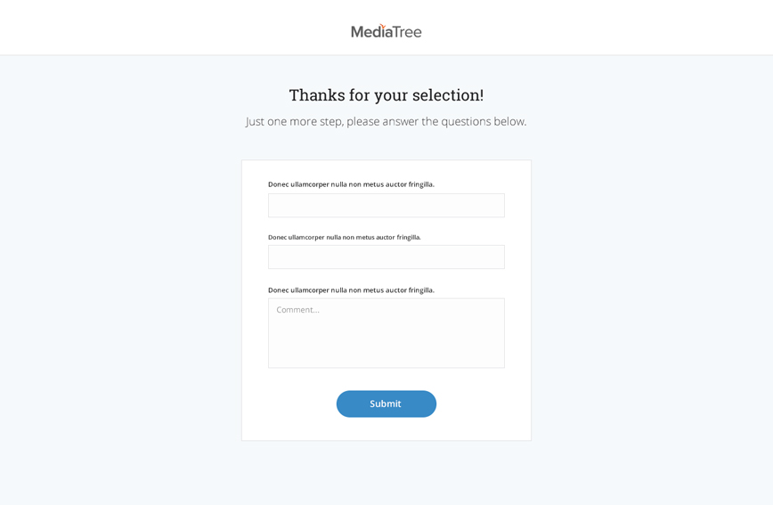Screen dimensions: 773x505
Task: Click the MediaTree logo in the header
Action: click(x=386, y=31)
